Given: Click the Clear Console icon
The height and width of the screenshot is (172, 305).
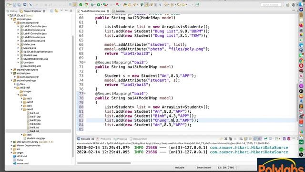Looking at the screenshot, I should [241, 139].
